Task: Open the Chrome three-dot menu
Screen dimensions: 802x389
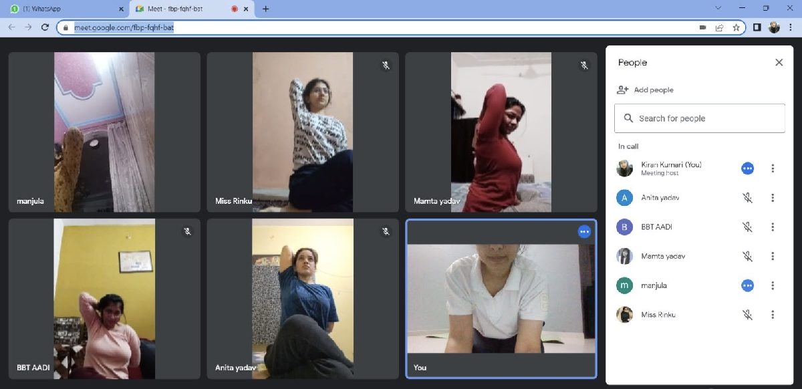Action: coord(790,27)
